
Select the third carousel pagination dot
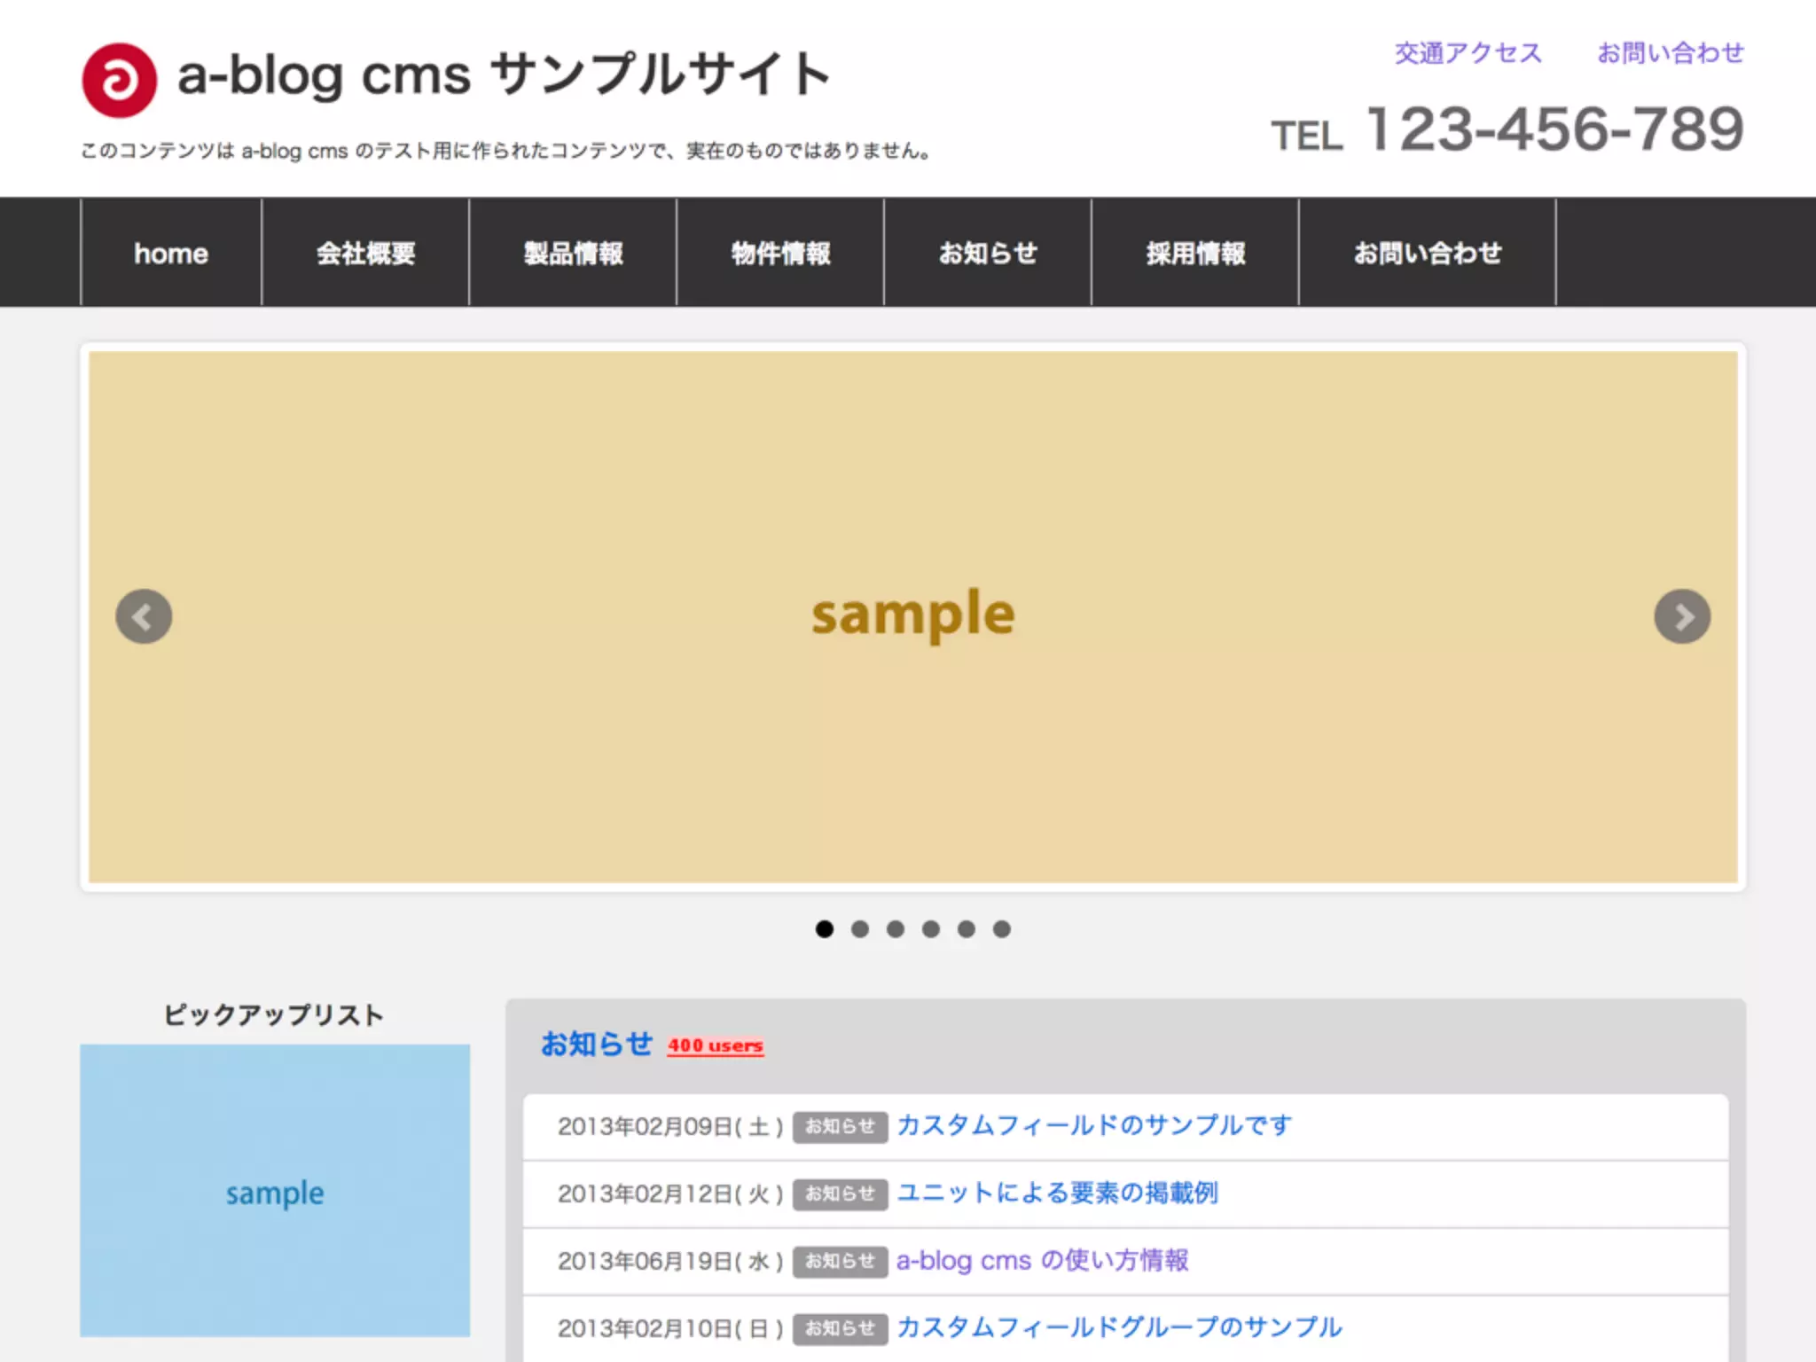click(896, 928)
